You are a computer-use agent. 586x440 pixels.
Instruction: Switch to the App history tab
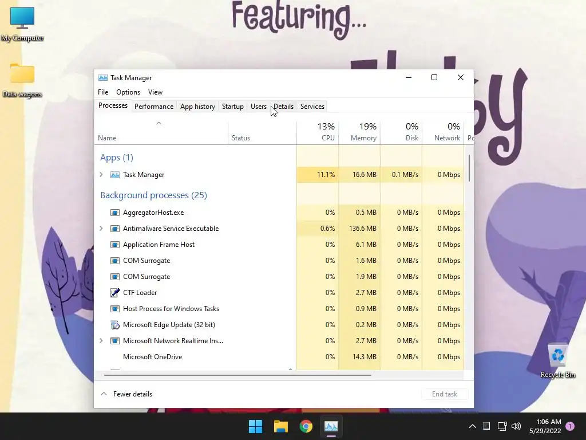(197, 107)
